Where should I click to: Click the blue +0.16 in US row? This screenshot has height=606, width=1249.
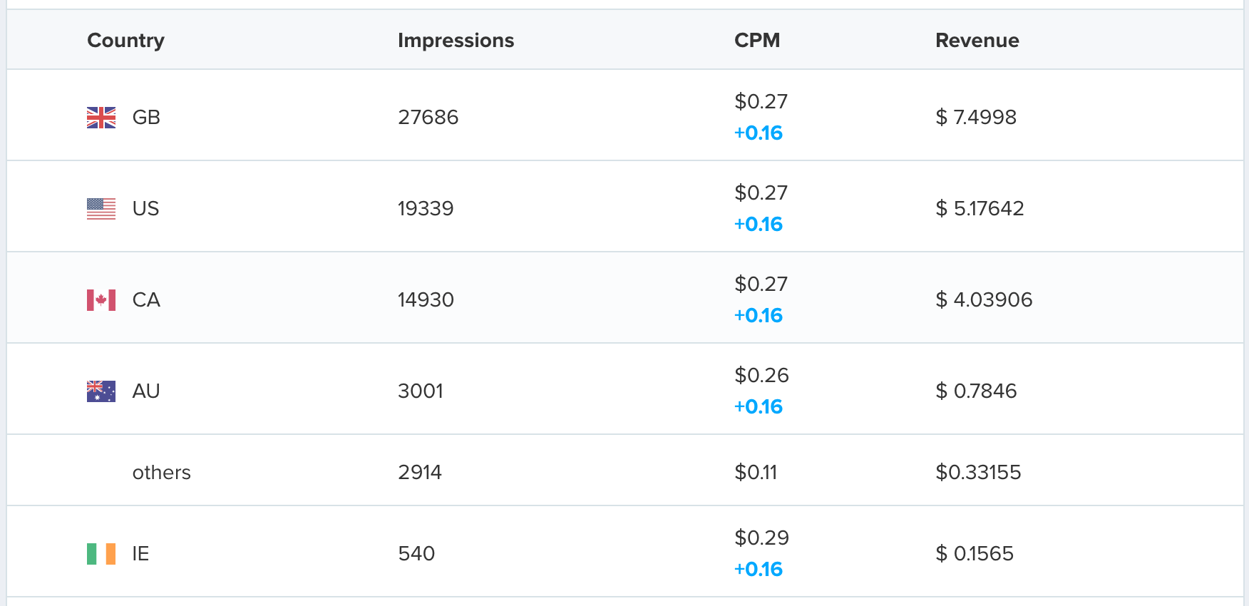758,224
